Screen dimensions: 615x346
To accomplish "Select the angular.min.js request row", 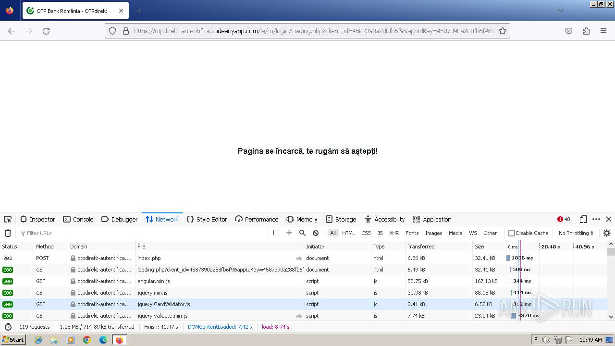I will pos(304,281).
